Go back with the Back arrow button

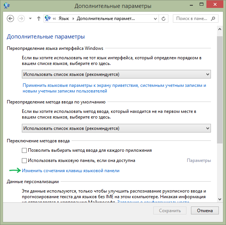11,18
